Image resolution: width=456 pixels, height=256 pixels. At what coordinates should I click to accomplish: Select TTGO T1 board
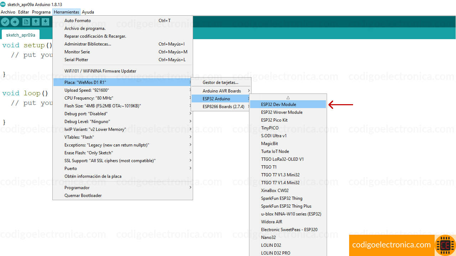click(x=288, y=167)
